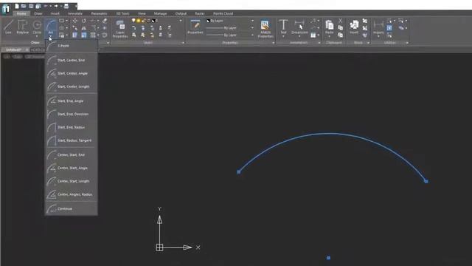Select the Dimension tool

click(x=299, y=27)
